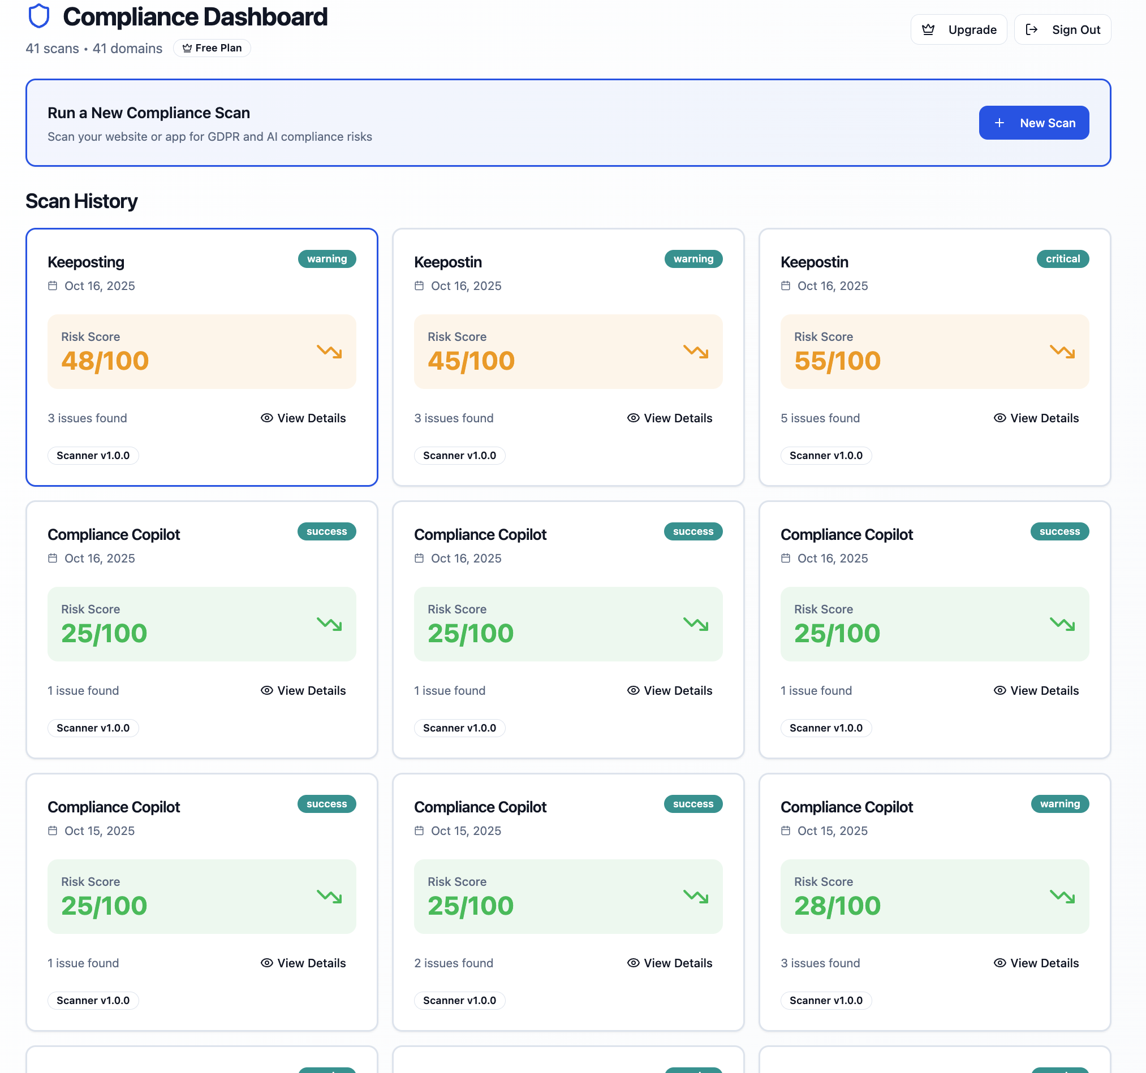Click the crown icon on Upgrade
This screenshot has width=1146, height=1073.
pos(928,29)
